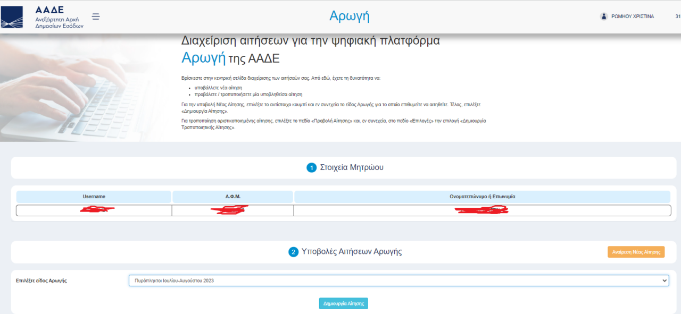
Task: Click the 'Ονοματεπώνυμο ή Επωνυμία' column header
Action: (x=482, y=197)
